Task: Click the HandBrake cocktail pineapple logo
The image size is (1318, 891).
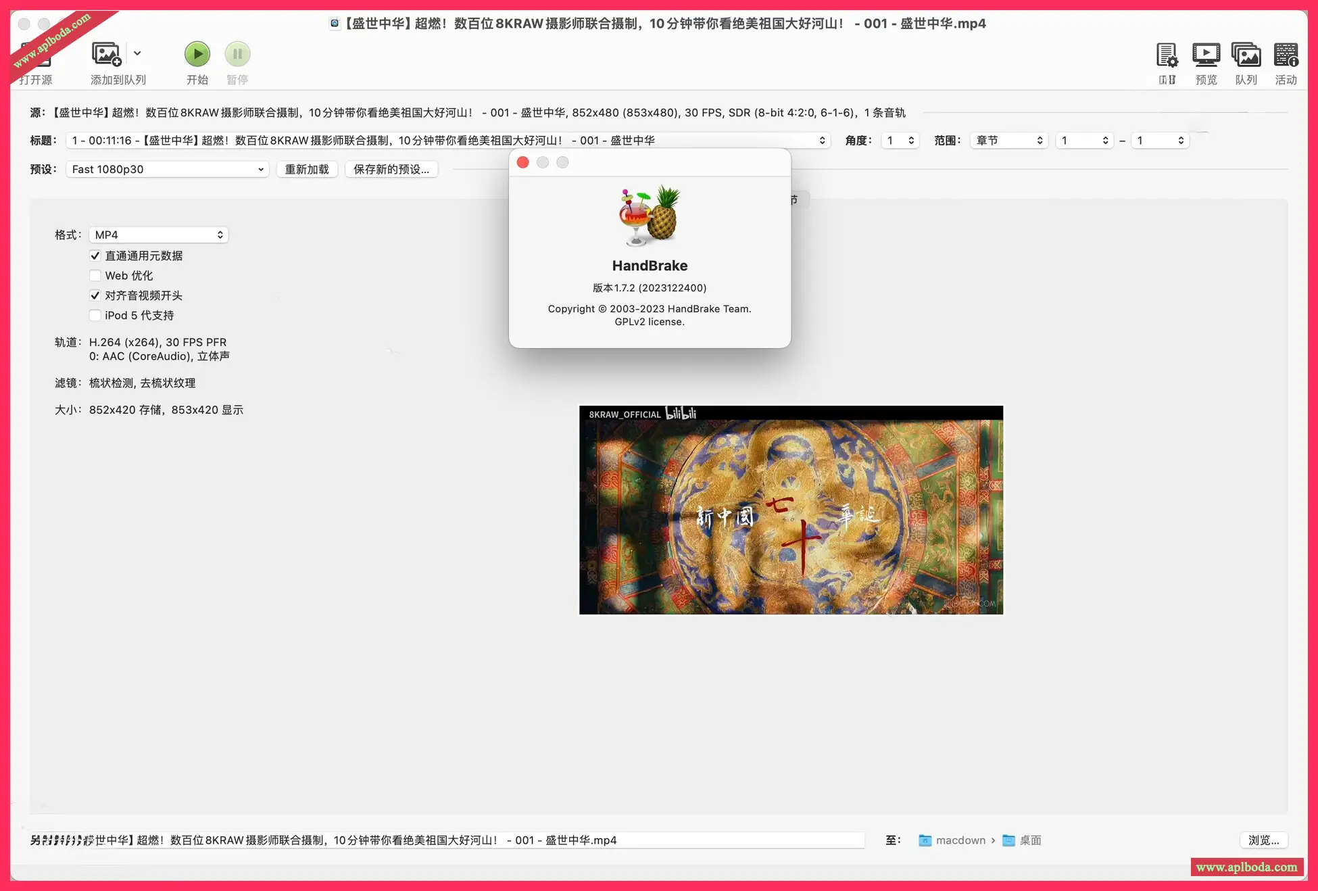Action: pos(650,216)
